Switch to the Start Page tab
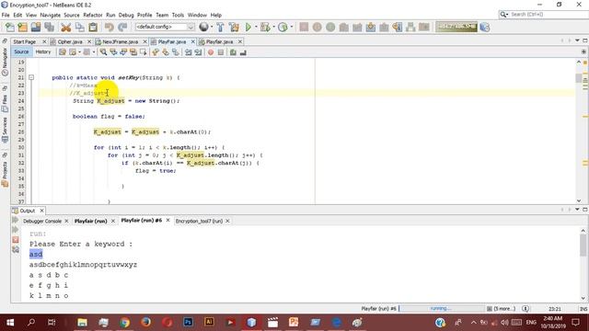Image resolution: width=589 pixels, height=331 pixels. tap(25, 41)
